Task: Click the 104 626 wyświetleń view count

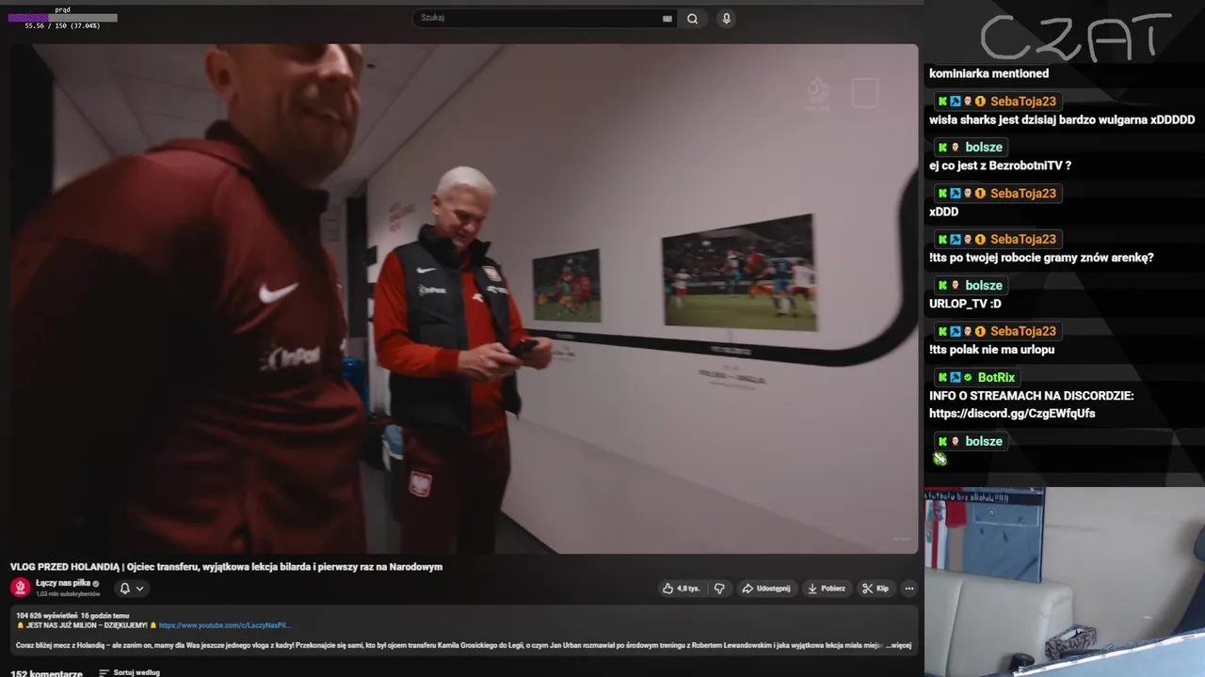Action: click(46, 615)
